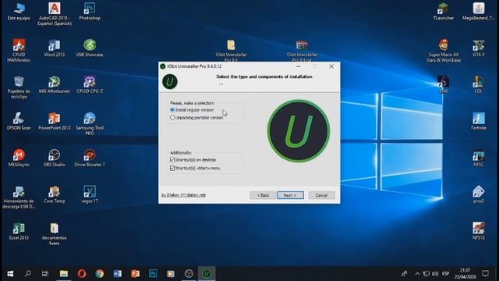
Task: Open LOL desktop shortcut
Action: pyautogui.click(x=479, y=85)
